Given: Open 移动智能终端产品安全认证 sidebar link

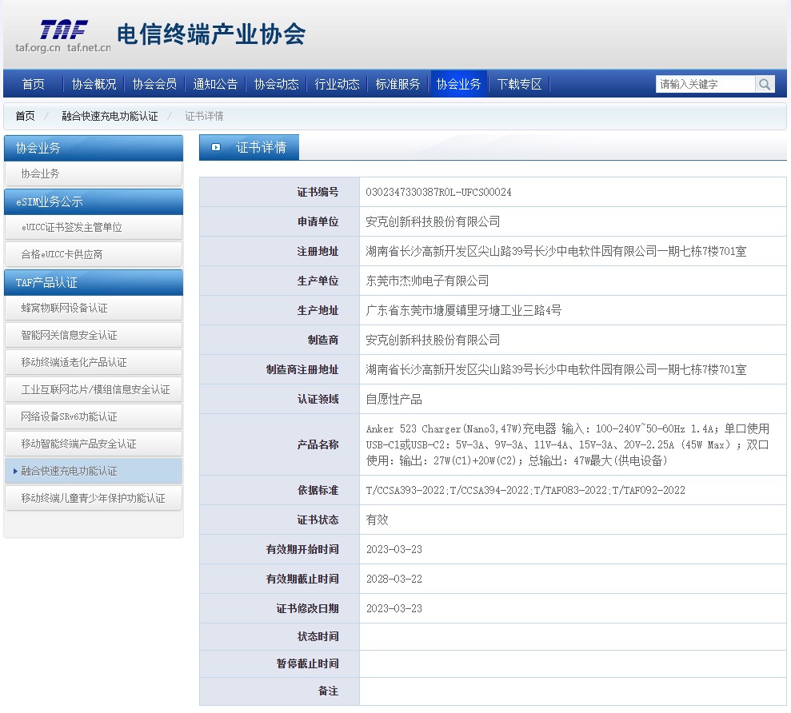Looking at the screenshot, I should pyautogui.click(x=94, y=444).
